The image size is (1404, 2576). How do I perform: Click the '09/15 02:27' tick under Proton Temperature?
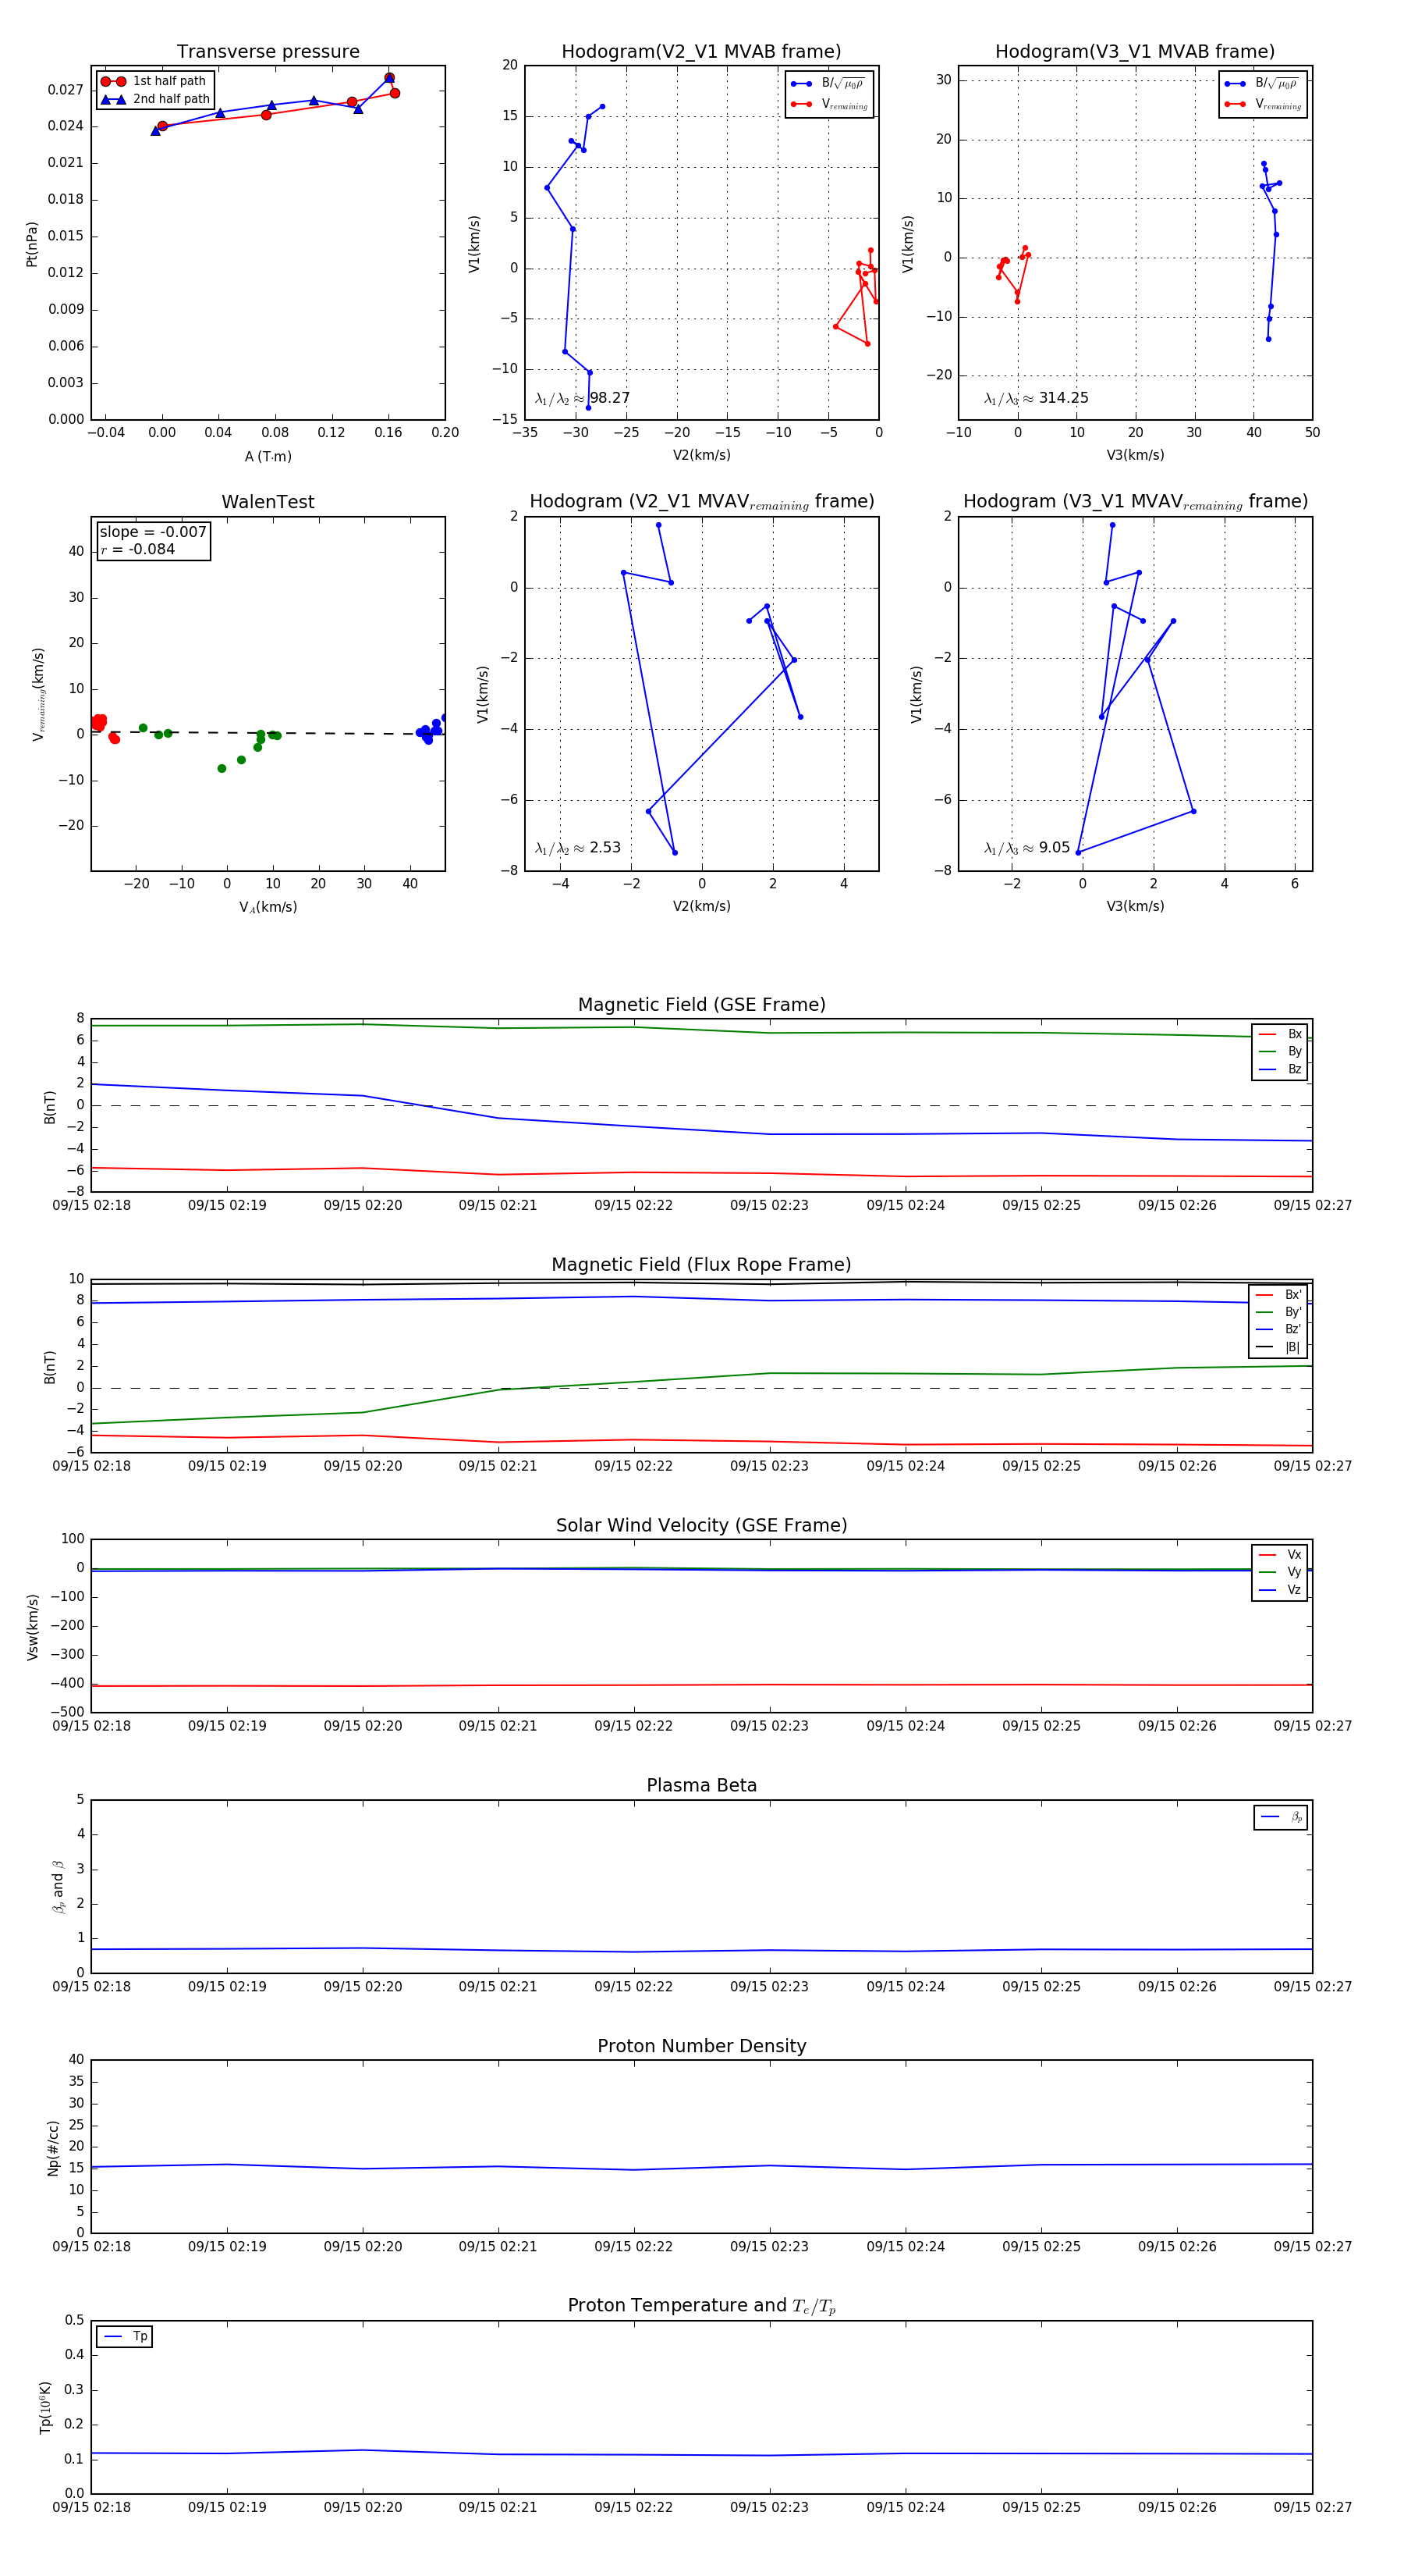click(x=1312, y=2507)
